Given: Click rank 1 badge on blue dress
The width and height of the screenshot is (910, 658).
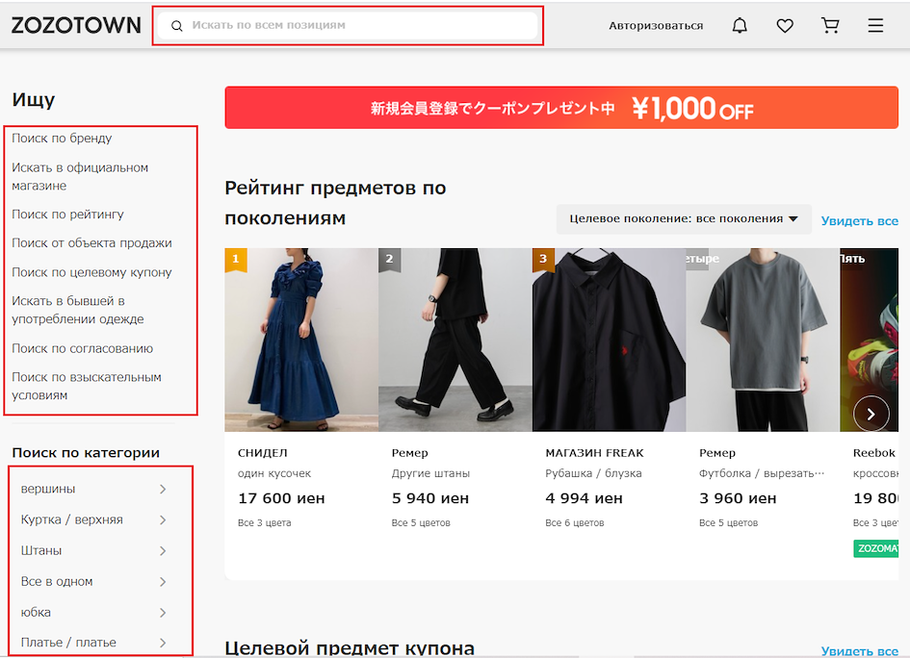Looking at the screenshot, I should (x=236, y=259).
